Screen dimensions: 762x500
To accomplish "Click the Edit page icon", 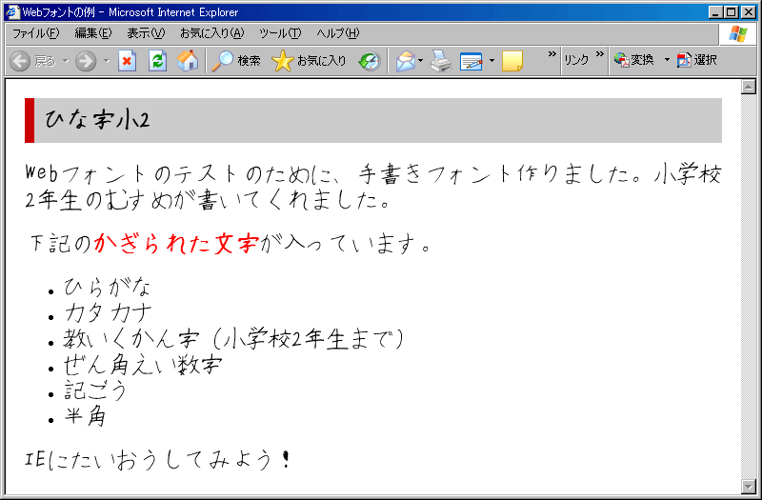I will click(471, 61).
